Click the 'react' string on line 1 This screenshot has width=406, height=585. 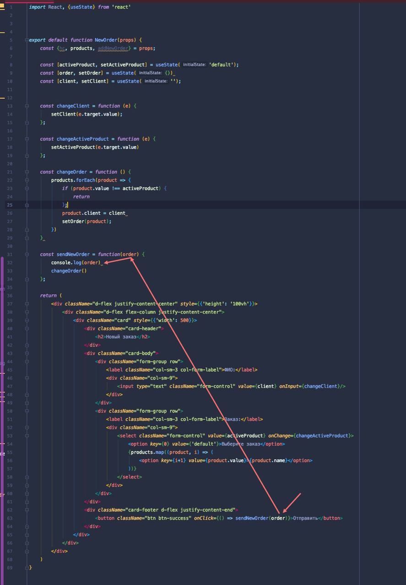(121, 7)
